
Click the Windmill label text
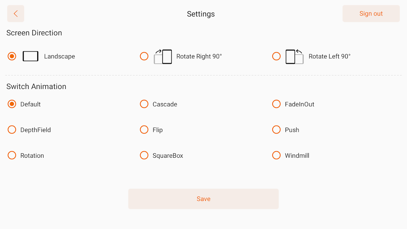pos(297,156)
